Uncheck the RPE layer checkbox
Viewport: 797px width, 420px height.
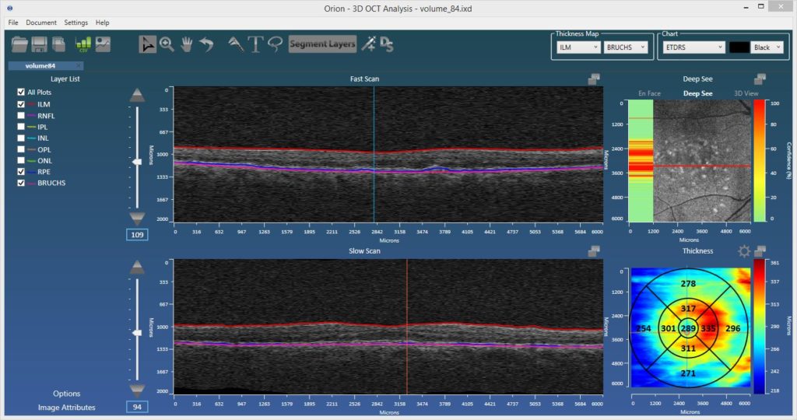(21, 172)
